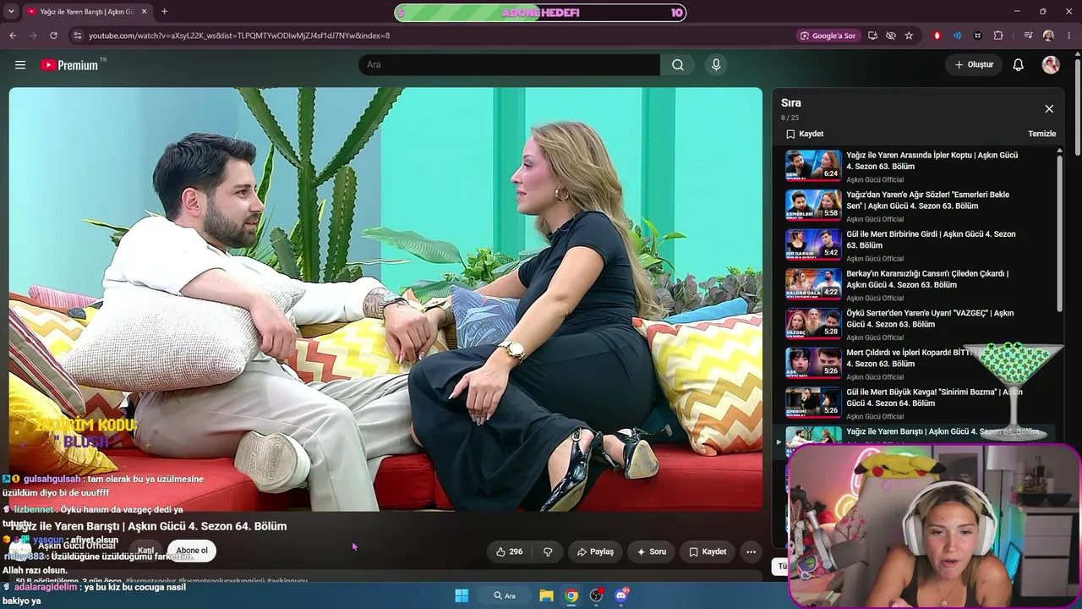Screen dimensions: 1082x609
Task: Open the Oluştur create menu
Action: (974, 65)
